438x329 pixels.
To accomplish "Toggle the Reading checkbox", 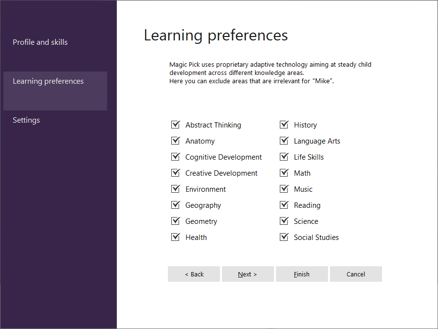I will coord(284,205).
